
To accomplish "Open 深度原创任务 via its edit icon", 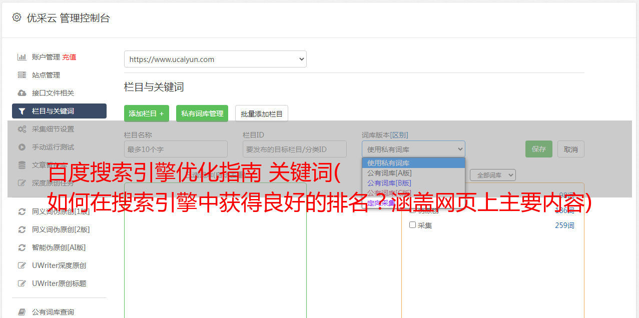I will pyautogui.click(x=22, y=183).
